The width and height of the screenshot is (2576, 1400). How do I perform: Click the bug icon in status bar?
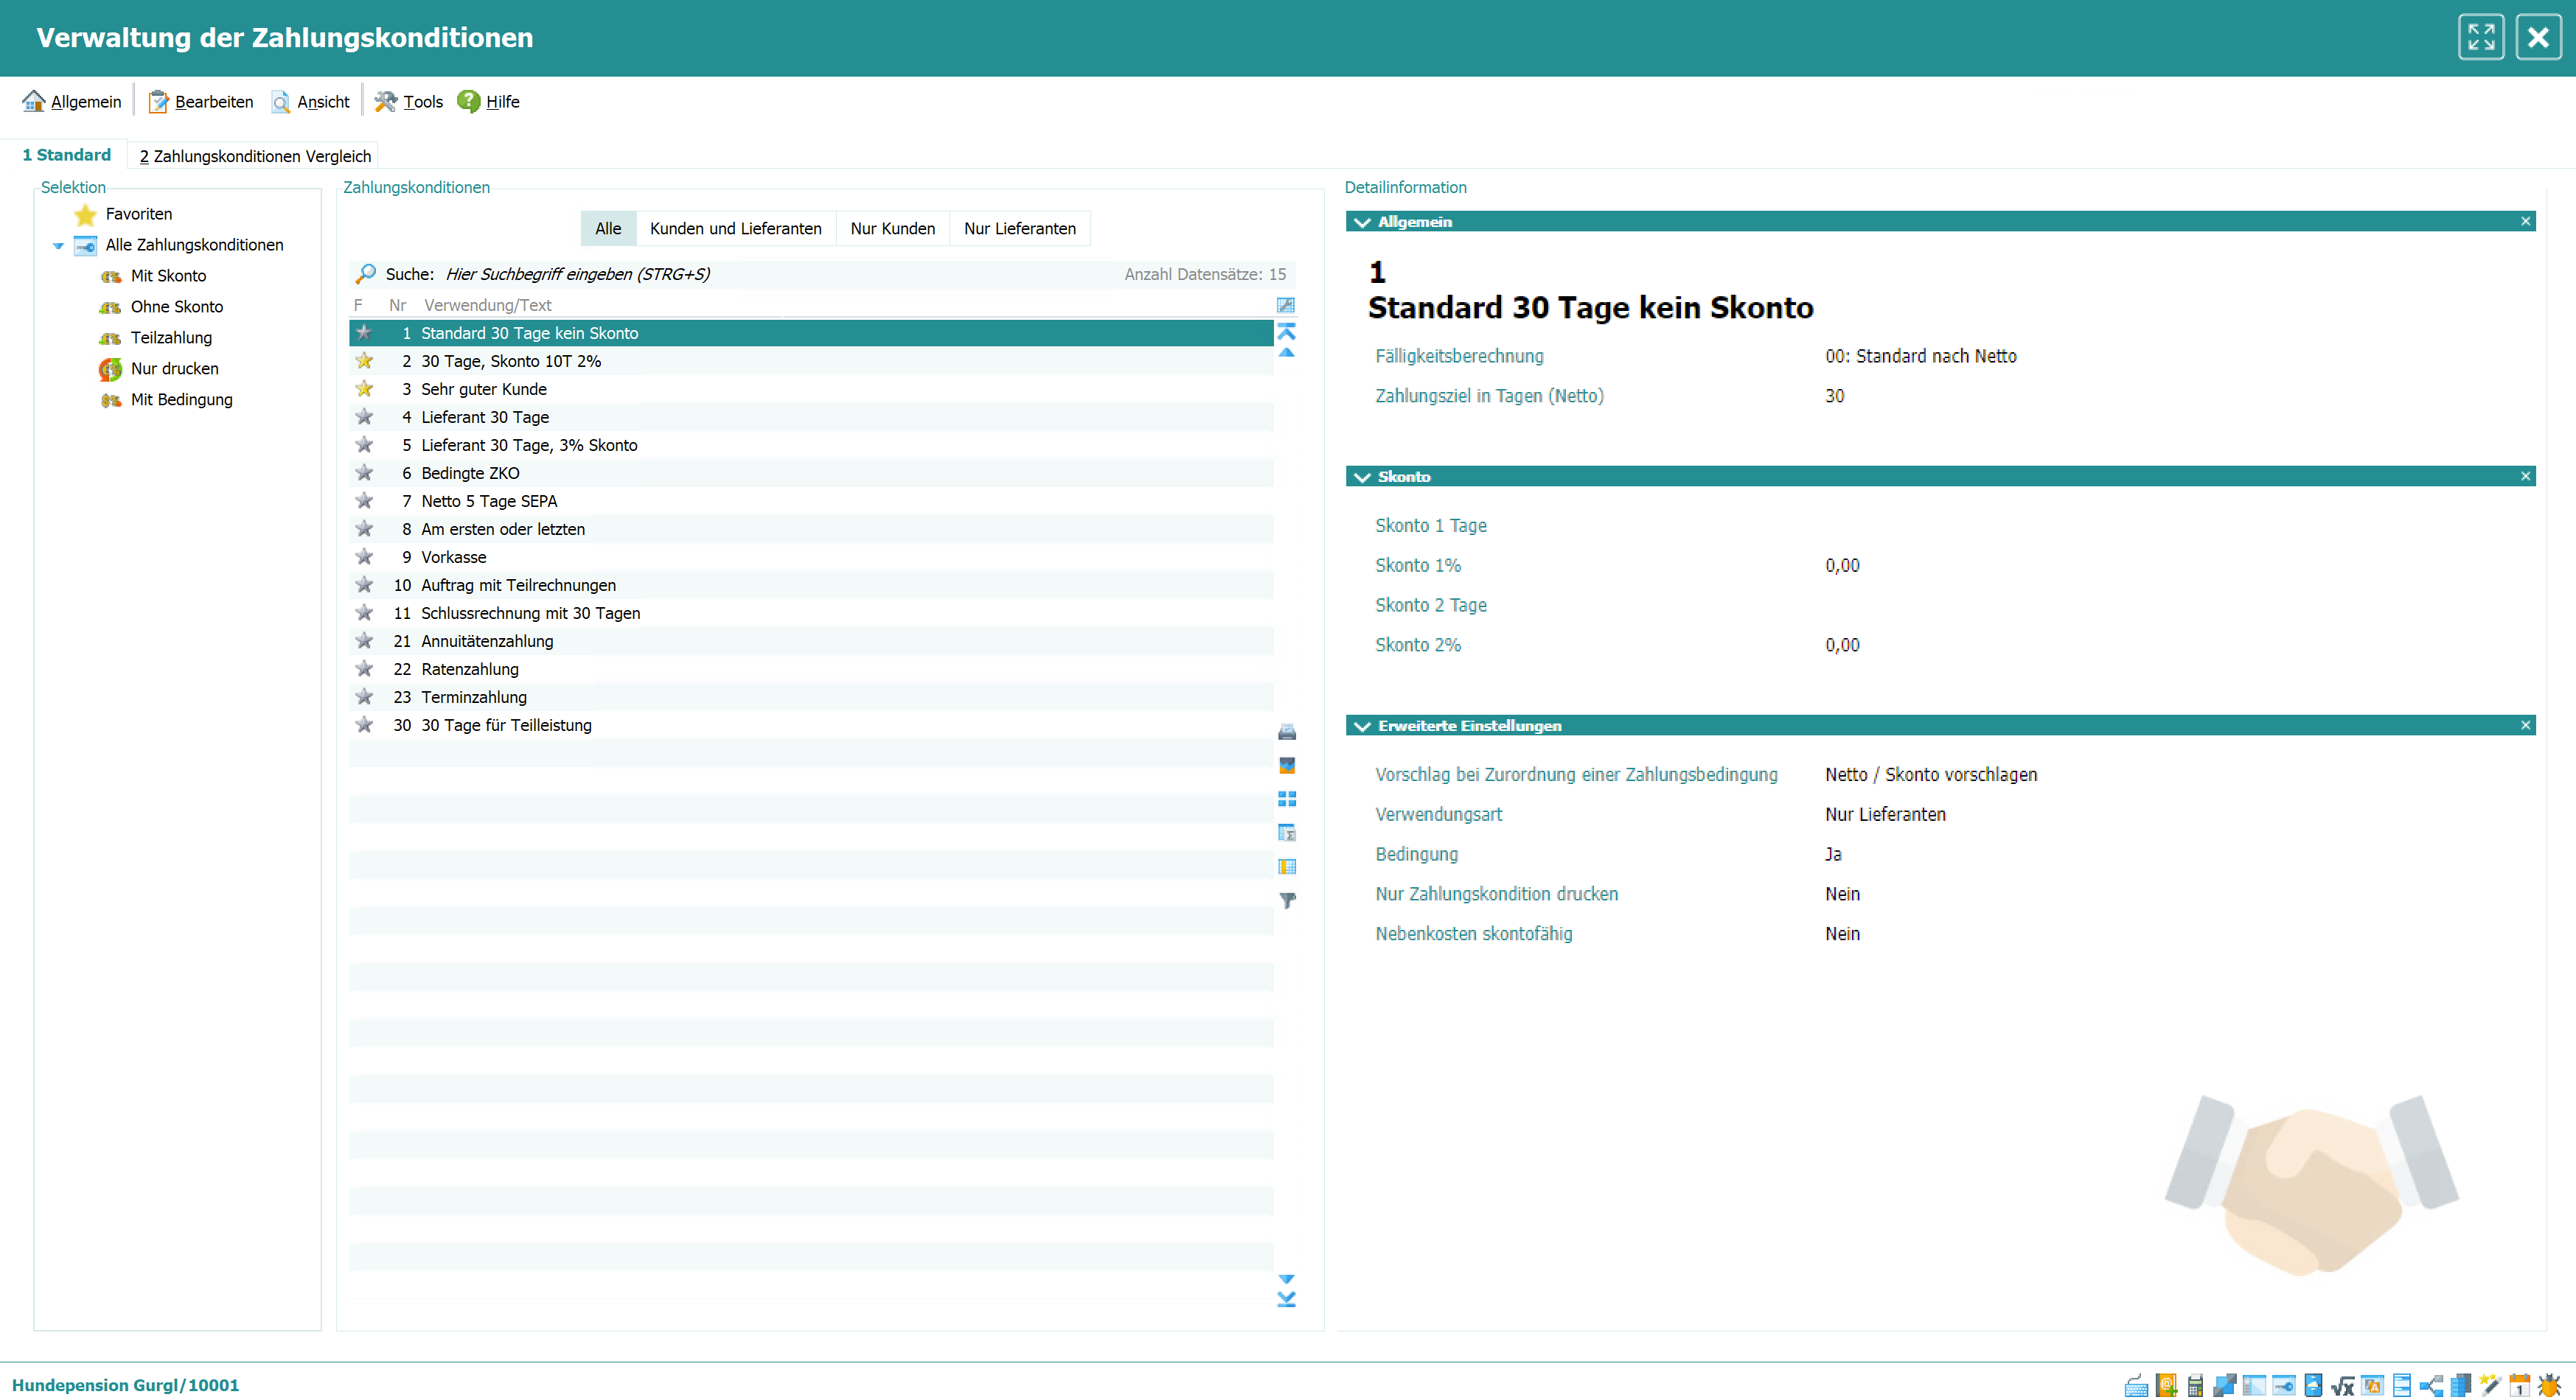click(x=2550, y=1385)
